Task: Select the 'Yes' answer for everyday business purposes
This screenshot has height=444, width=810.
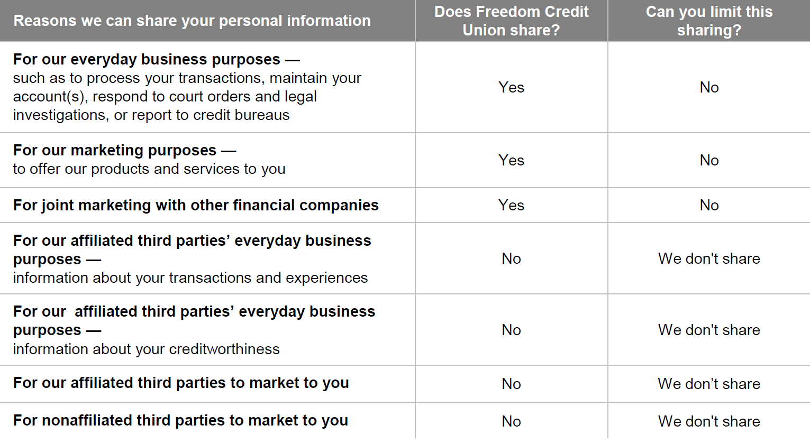Action: click(511, 87)
